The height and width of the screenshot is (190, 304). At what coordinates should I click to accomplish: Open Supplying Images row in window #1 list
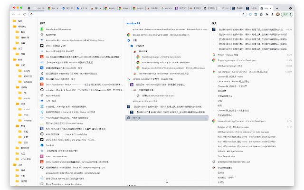(161, 57)
